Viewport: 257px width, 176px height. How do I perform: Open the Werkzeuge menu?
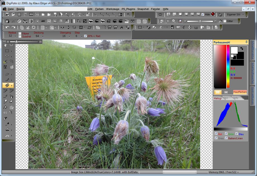[112, 9]
